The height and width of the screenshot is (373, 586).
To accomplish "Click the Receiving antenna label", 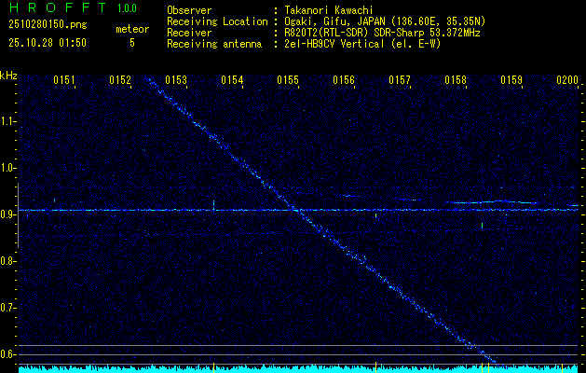I will [214, 44].
